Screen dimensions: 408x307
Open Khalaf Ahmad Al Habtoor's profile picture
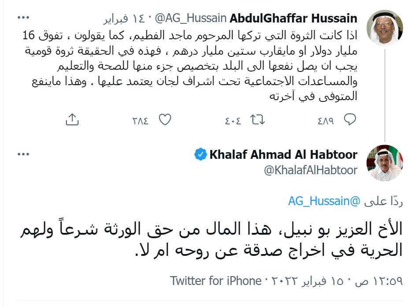click(385, 163)
